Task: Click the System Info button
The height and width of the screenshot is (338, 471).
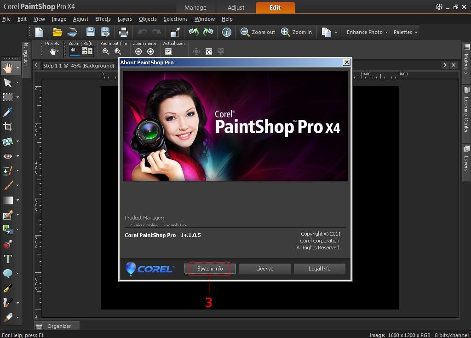Action: coord(210,269)
